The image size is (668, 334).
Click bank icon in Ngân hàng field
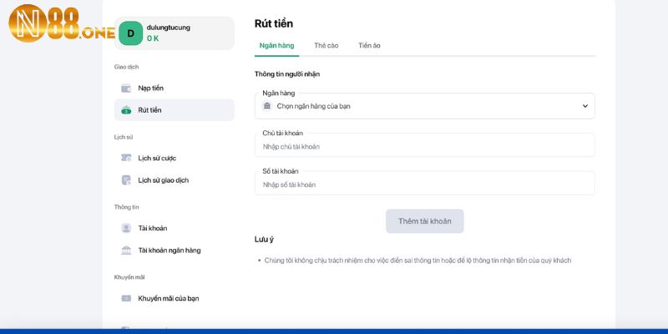[267, 106]
